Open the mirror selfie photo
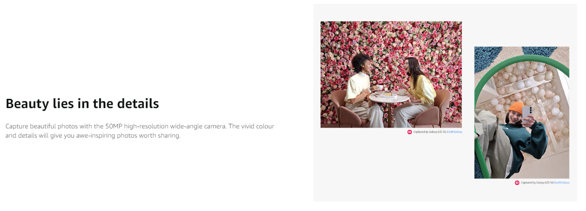The image size is (586, 211). tap(522, 113)
